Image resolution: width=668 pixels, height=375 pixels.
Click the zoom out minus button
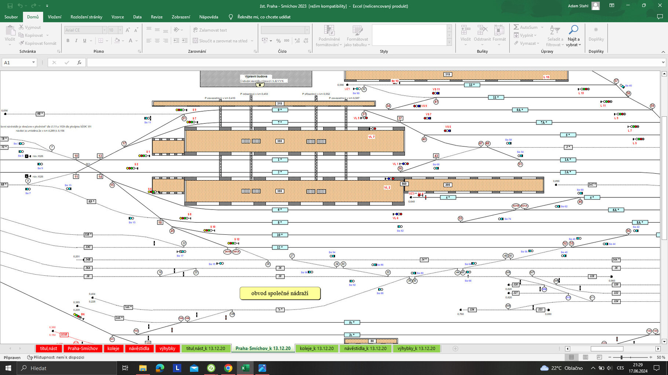[x=610, y=357]
